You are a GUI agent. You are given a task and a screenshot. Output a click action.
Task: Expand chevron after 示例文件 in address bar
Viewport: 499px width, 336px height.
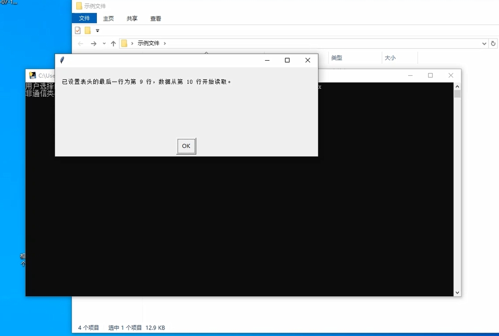(x=165, y=43)
